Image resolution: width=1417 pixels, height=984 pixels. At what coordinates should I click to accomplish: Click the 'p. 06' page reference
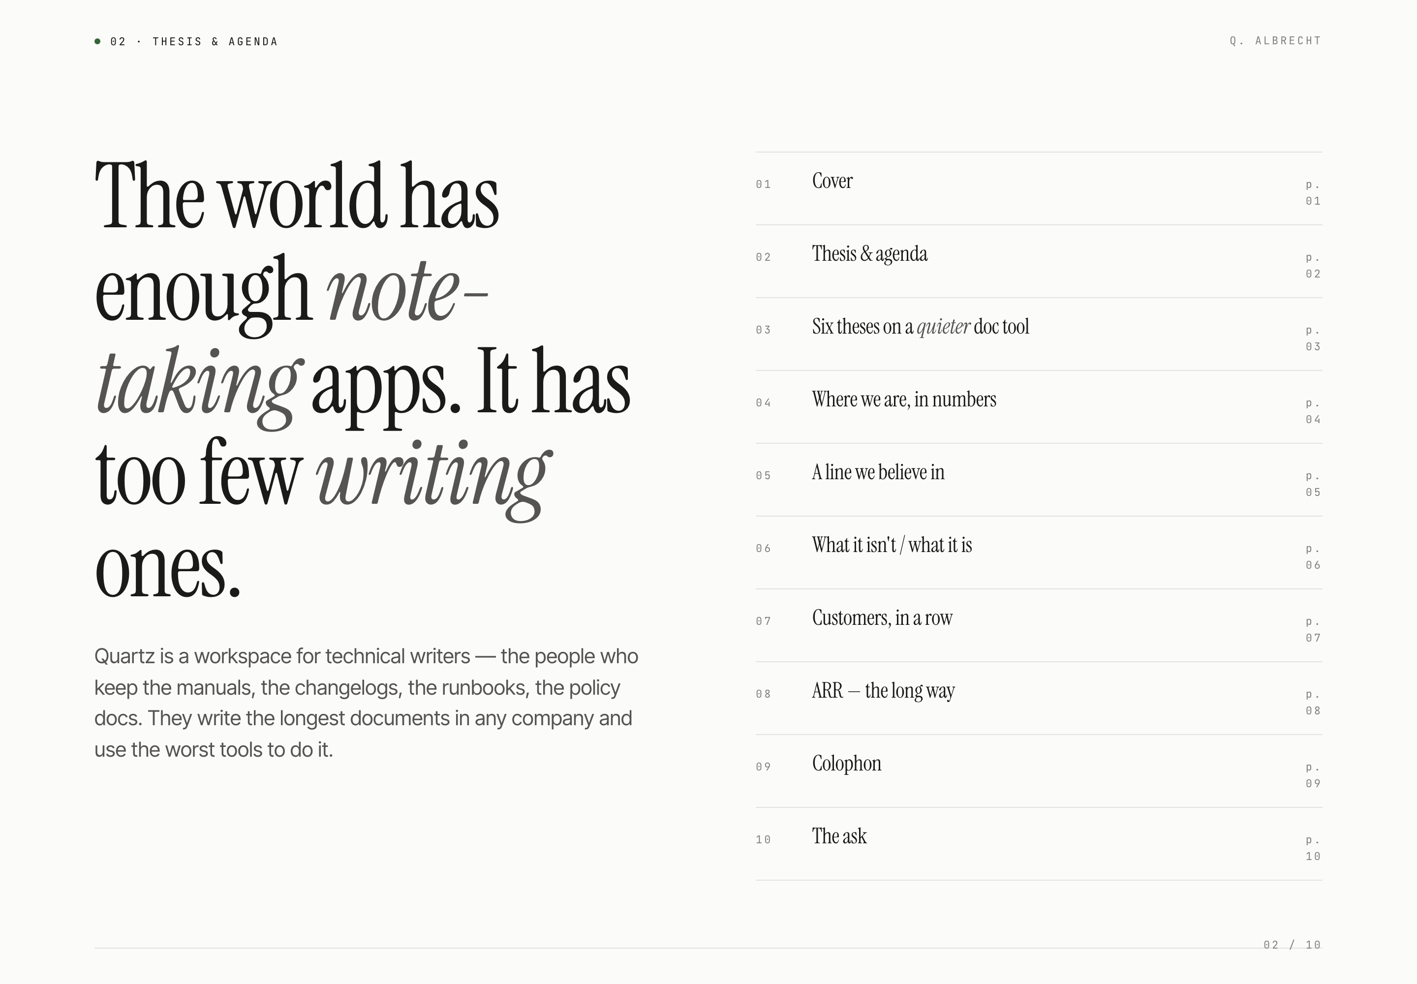click(1313, 556)
